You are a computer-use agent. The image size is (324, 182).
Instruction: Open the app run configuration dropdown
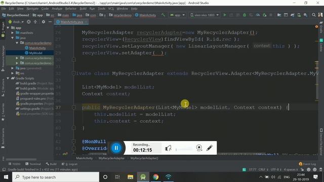[178, 15]
